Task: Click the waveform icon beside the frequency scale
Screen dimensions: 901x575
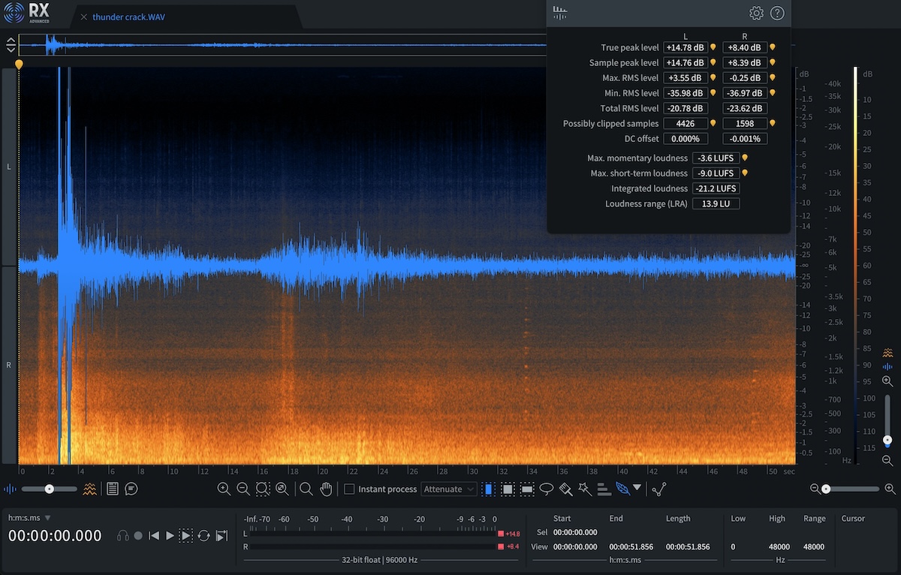Action: tap(887, 366)
